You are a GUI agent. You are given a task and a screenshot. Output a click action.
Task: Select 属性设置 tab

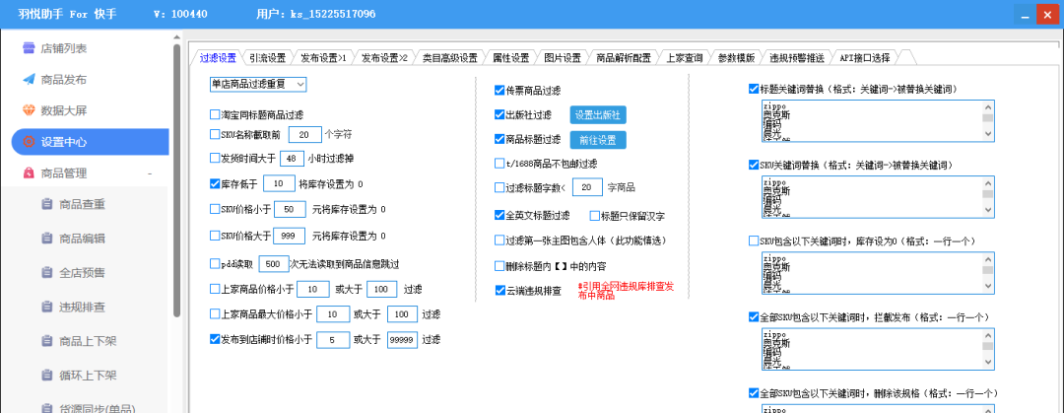point(510,58)
